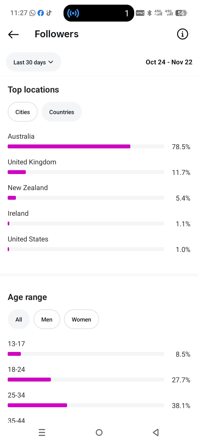This screenshot has width=198, height=442.
Task: Tap the Facebook notification icon
Action: coord(41,13)
